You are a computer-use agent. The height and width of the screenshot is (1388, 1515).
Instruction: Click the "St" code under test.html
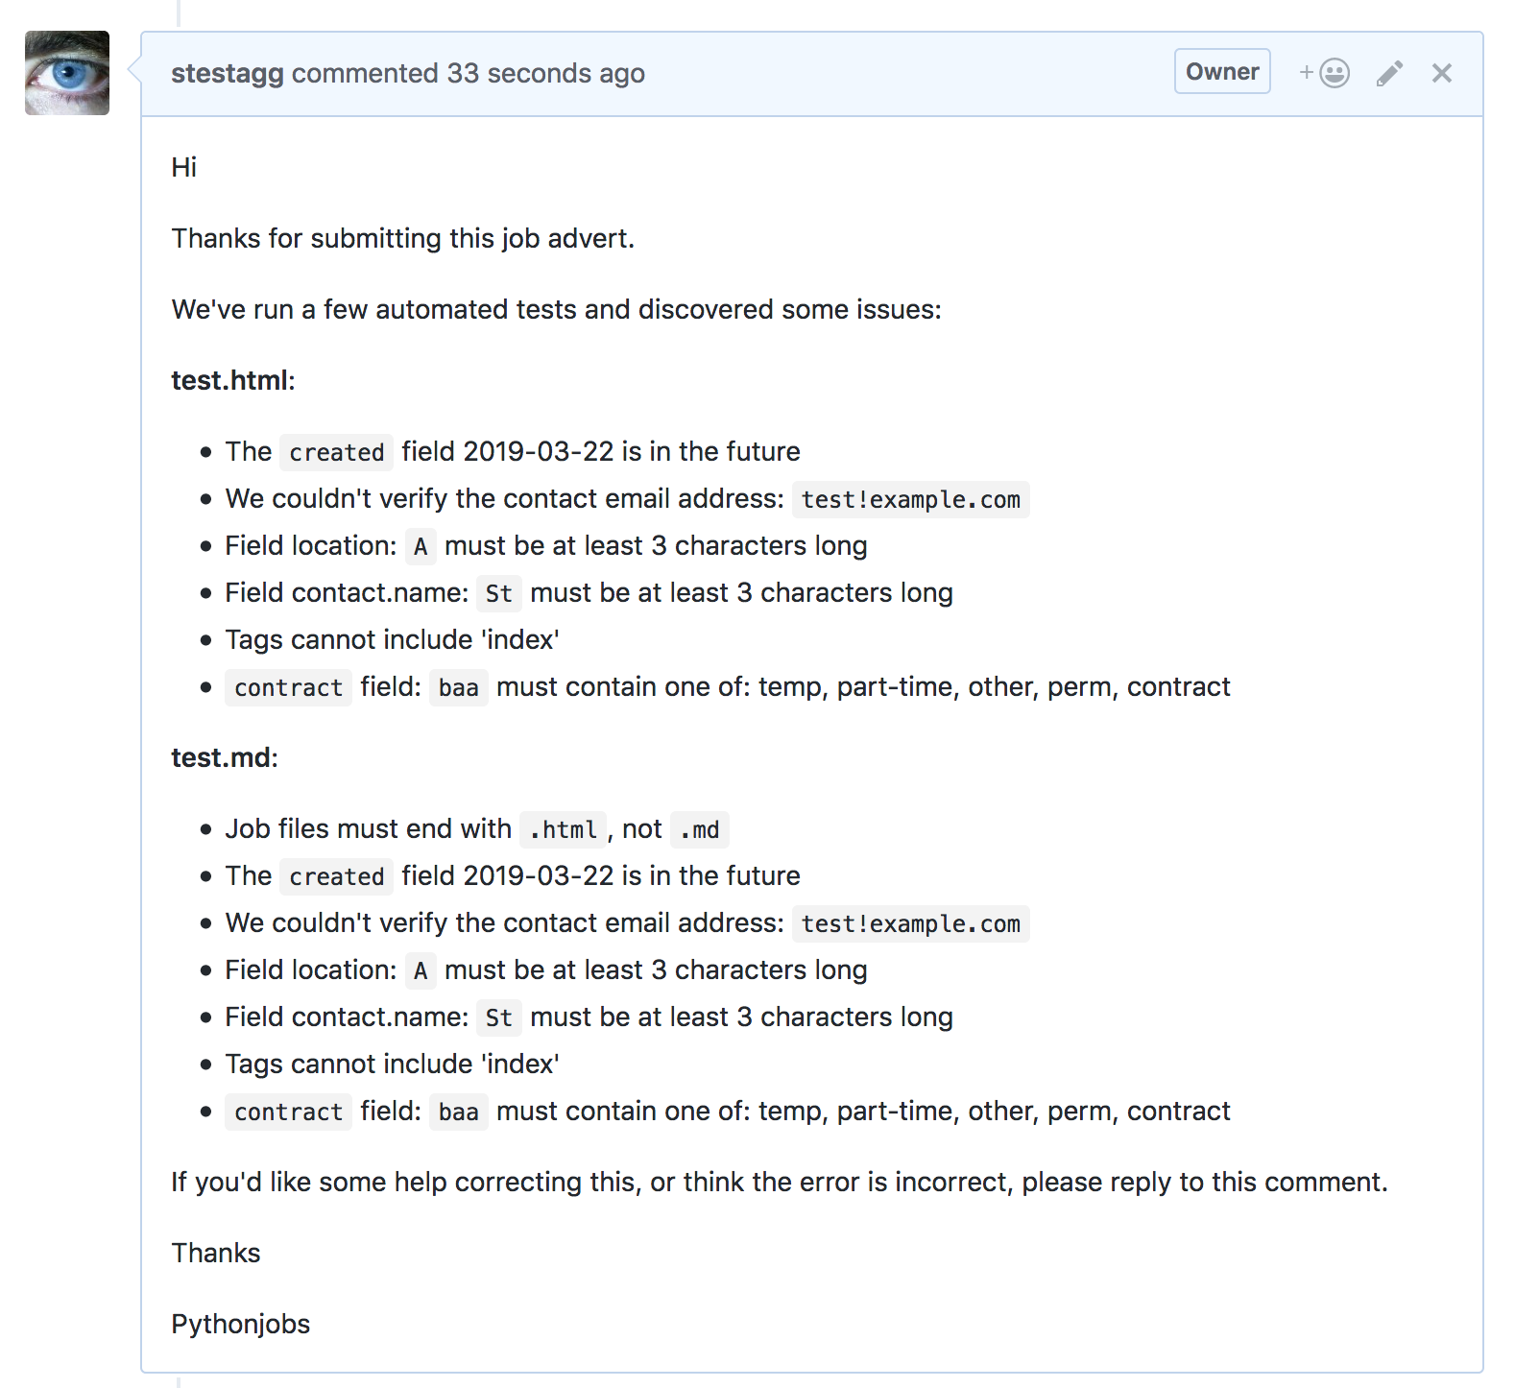(498, 593)
